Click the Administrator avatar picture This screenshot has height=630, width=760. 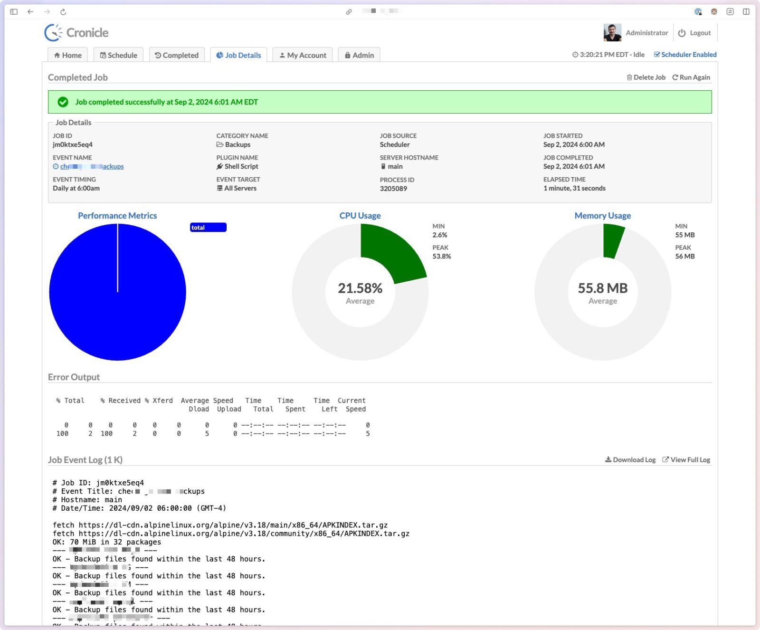(x=612, y=33)
